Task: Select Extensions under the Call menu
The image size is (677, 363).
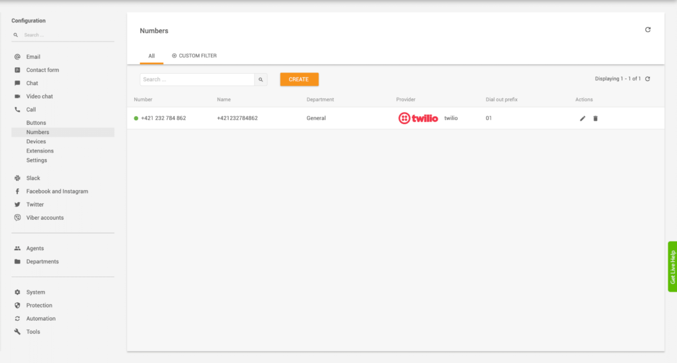Action: point(40,151)
